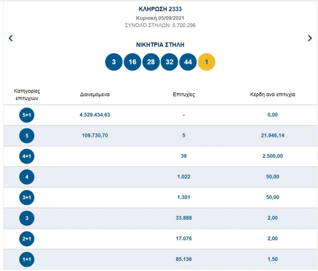Click the winning number ball 28

click(x=151, y=62)
